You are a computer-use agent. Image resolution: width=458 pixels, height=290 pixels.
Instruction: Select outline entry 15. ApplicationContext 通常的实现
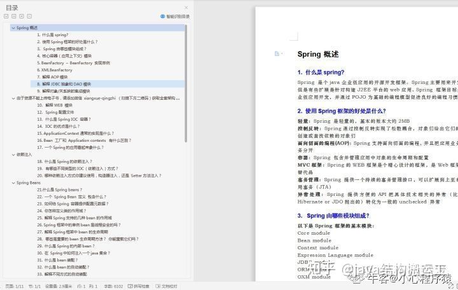(x=75, y=133)
